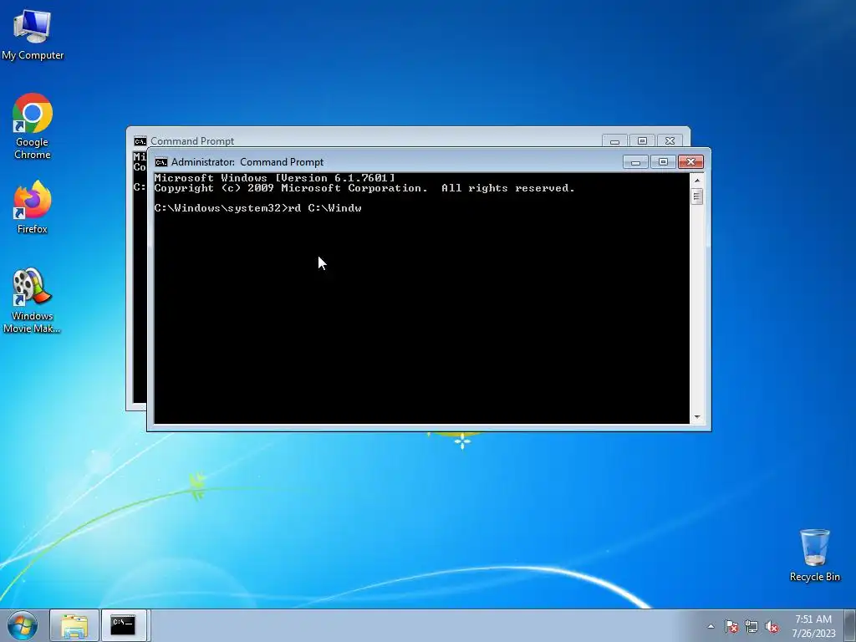Show hidden system tray icons arrow
856x642 pixels.
[711, 626]
